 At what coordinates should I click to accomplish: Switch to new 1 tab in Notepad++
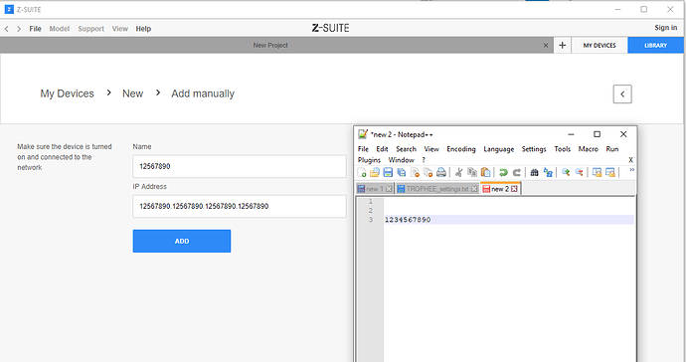click(375, 189)
